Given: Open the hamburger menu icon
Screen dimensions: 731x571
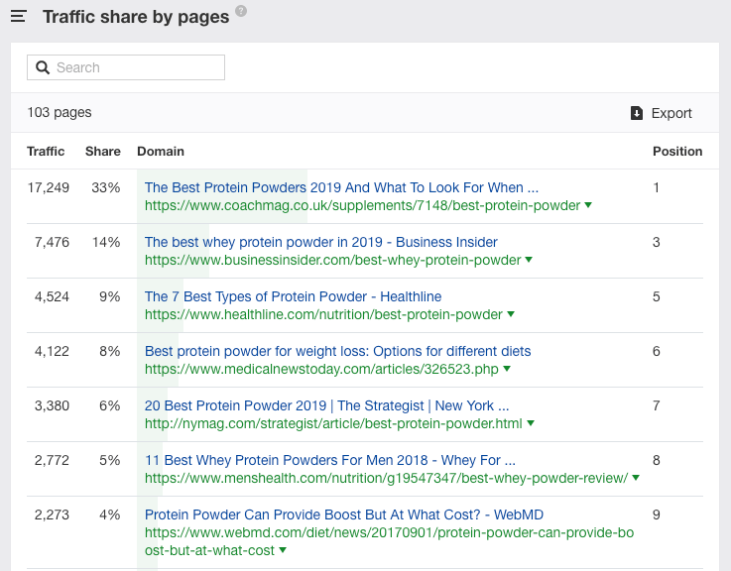Looking at the screenshot, I should click(x=18, y=16).
